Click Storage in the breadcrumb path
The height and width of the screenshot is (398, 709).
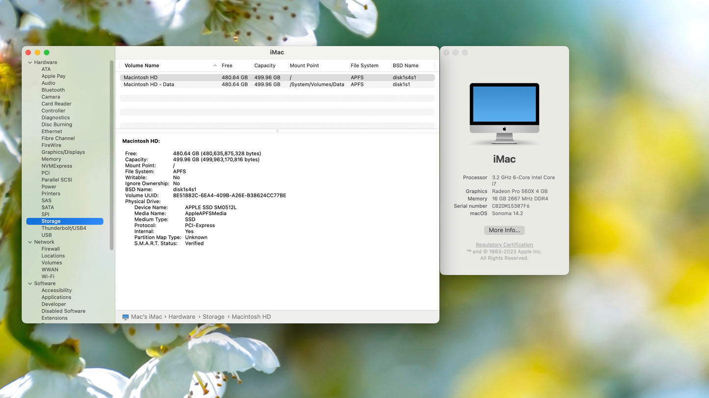pyautogui.click(x=213, y=316)
